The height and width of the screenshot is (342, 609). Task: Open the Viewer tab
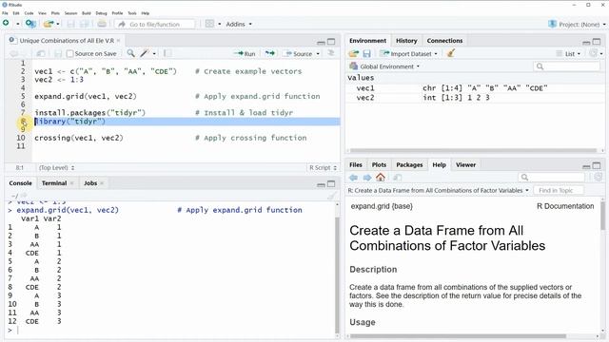pyautogui.click(x=465, y=164)
